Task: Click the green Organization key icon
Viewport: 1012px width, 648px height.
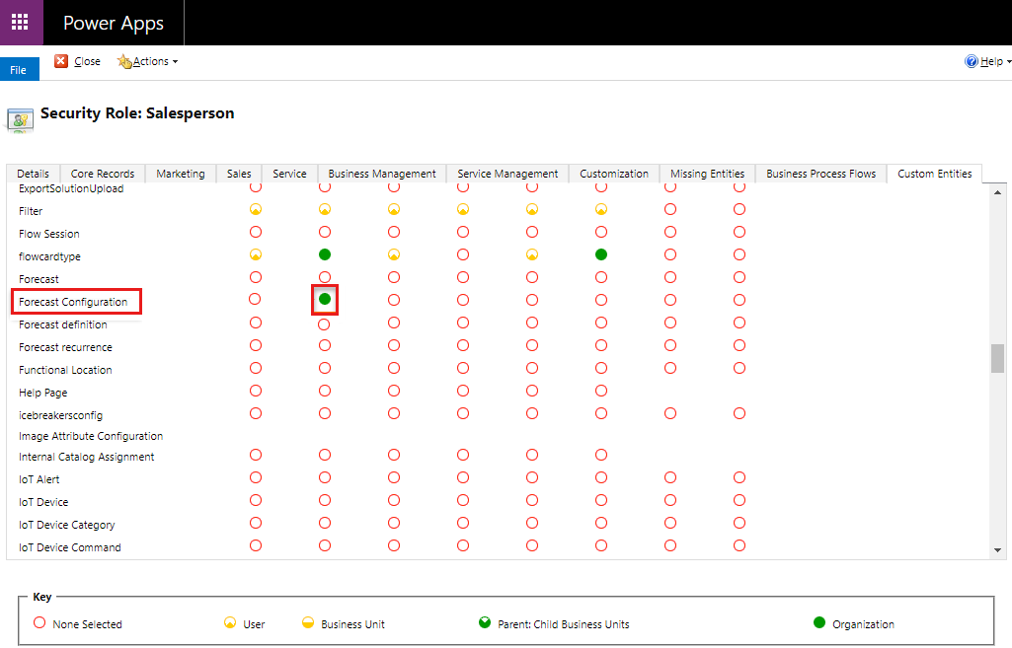Action: coord(818,623)
